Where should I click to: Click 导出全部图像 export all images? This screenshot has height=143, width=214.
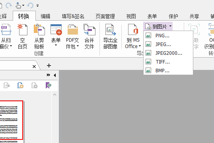click(110, 37)
